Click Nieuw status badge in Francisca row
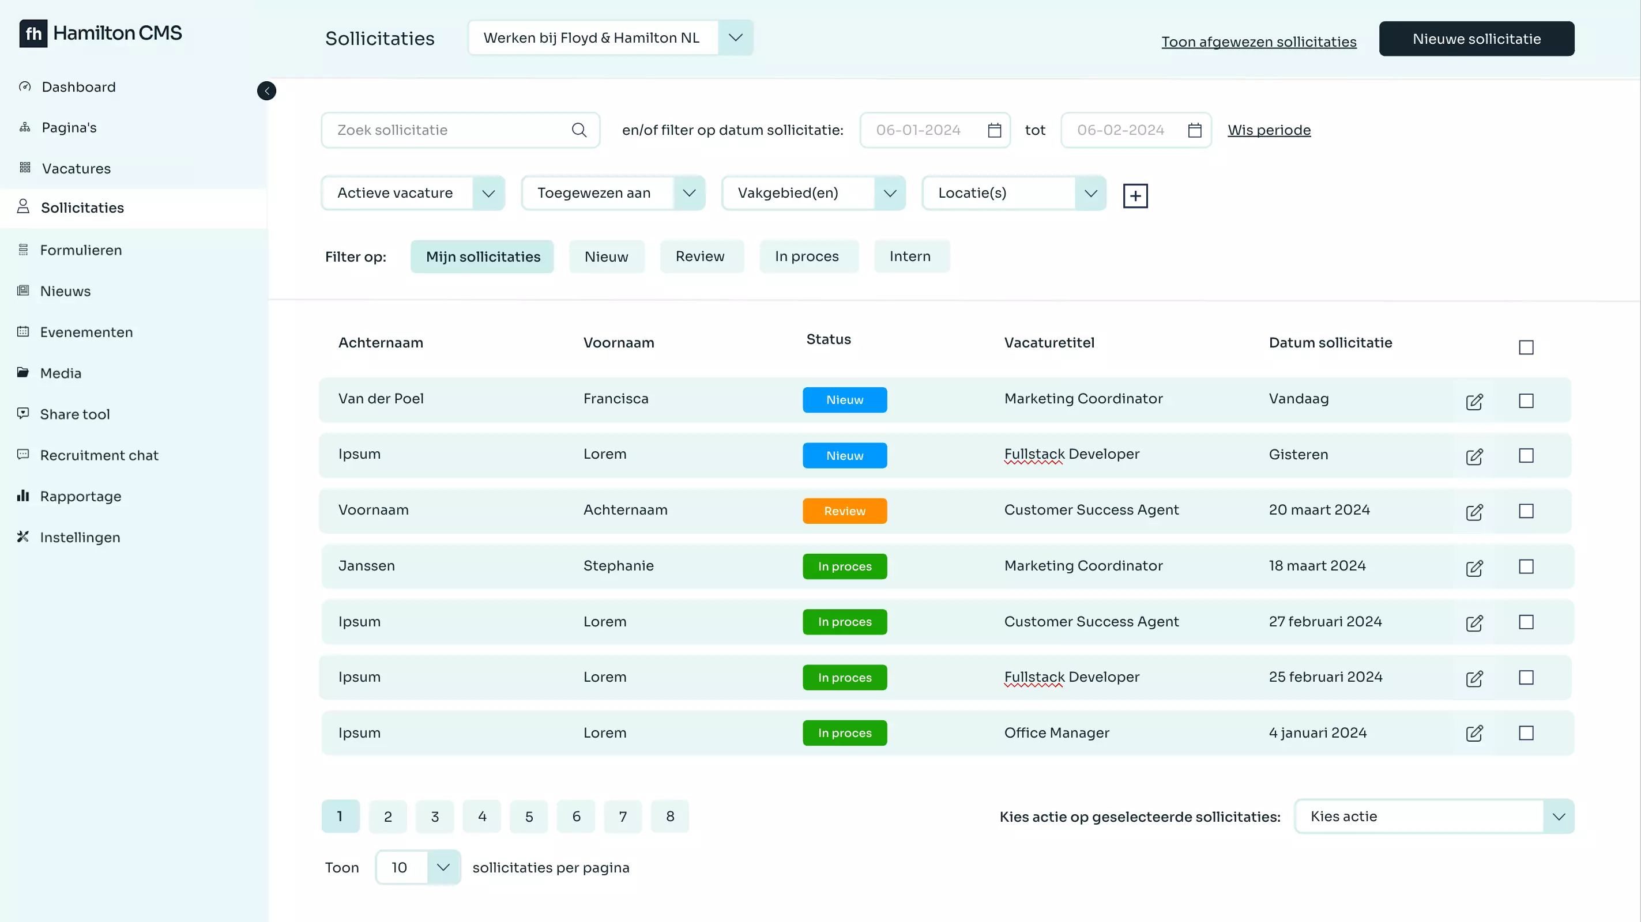1641x922 pixels. tap(844, 400)
